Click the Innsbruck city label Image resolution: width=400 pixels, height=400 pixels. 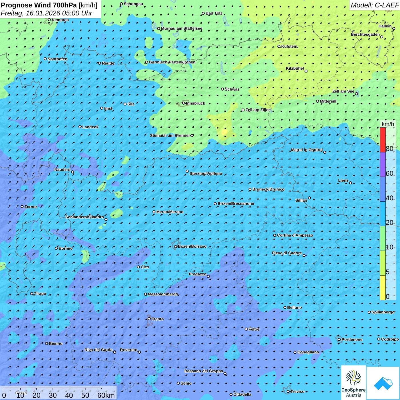click(195, 103)
